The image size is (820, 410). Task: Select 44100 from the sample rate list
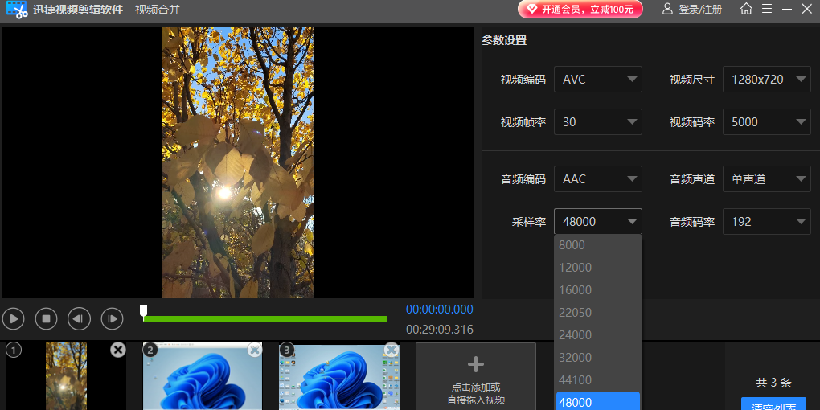click(x=597, y=379)
